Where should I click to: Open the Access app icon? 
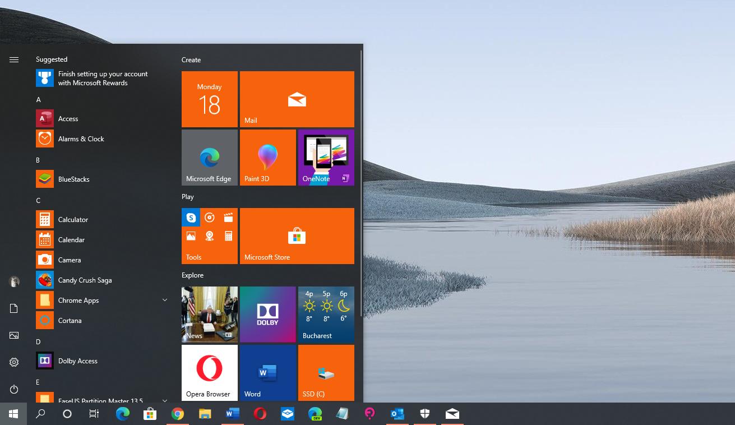pos(45,118)
